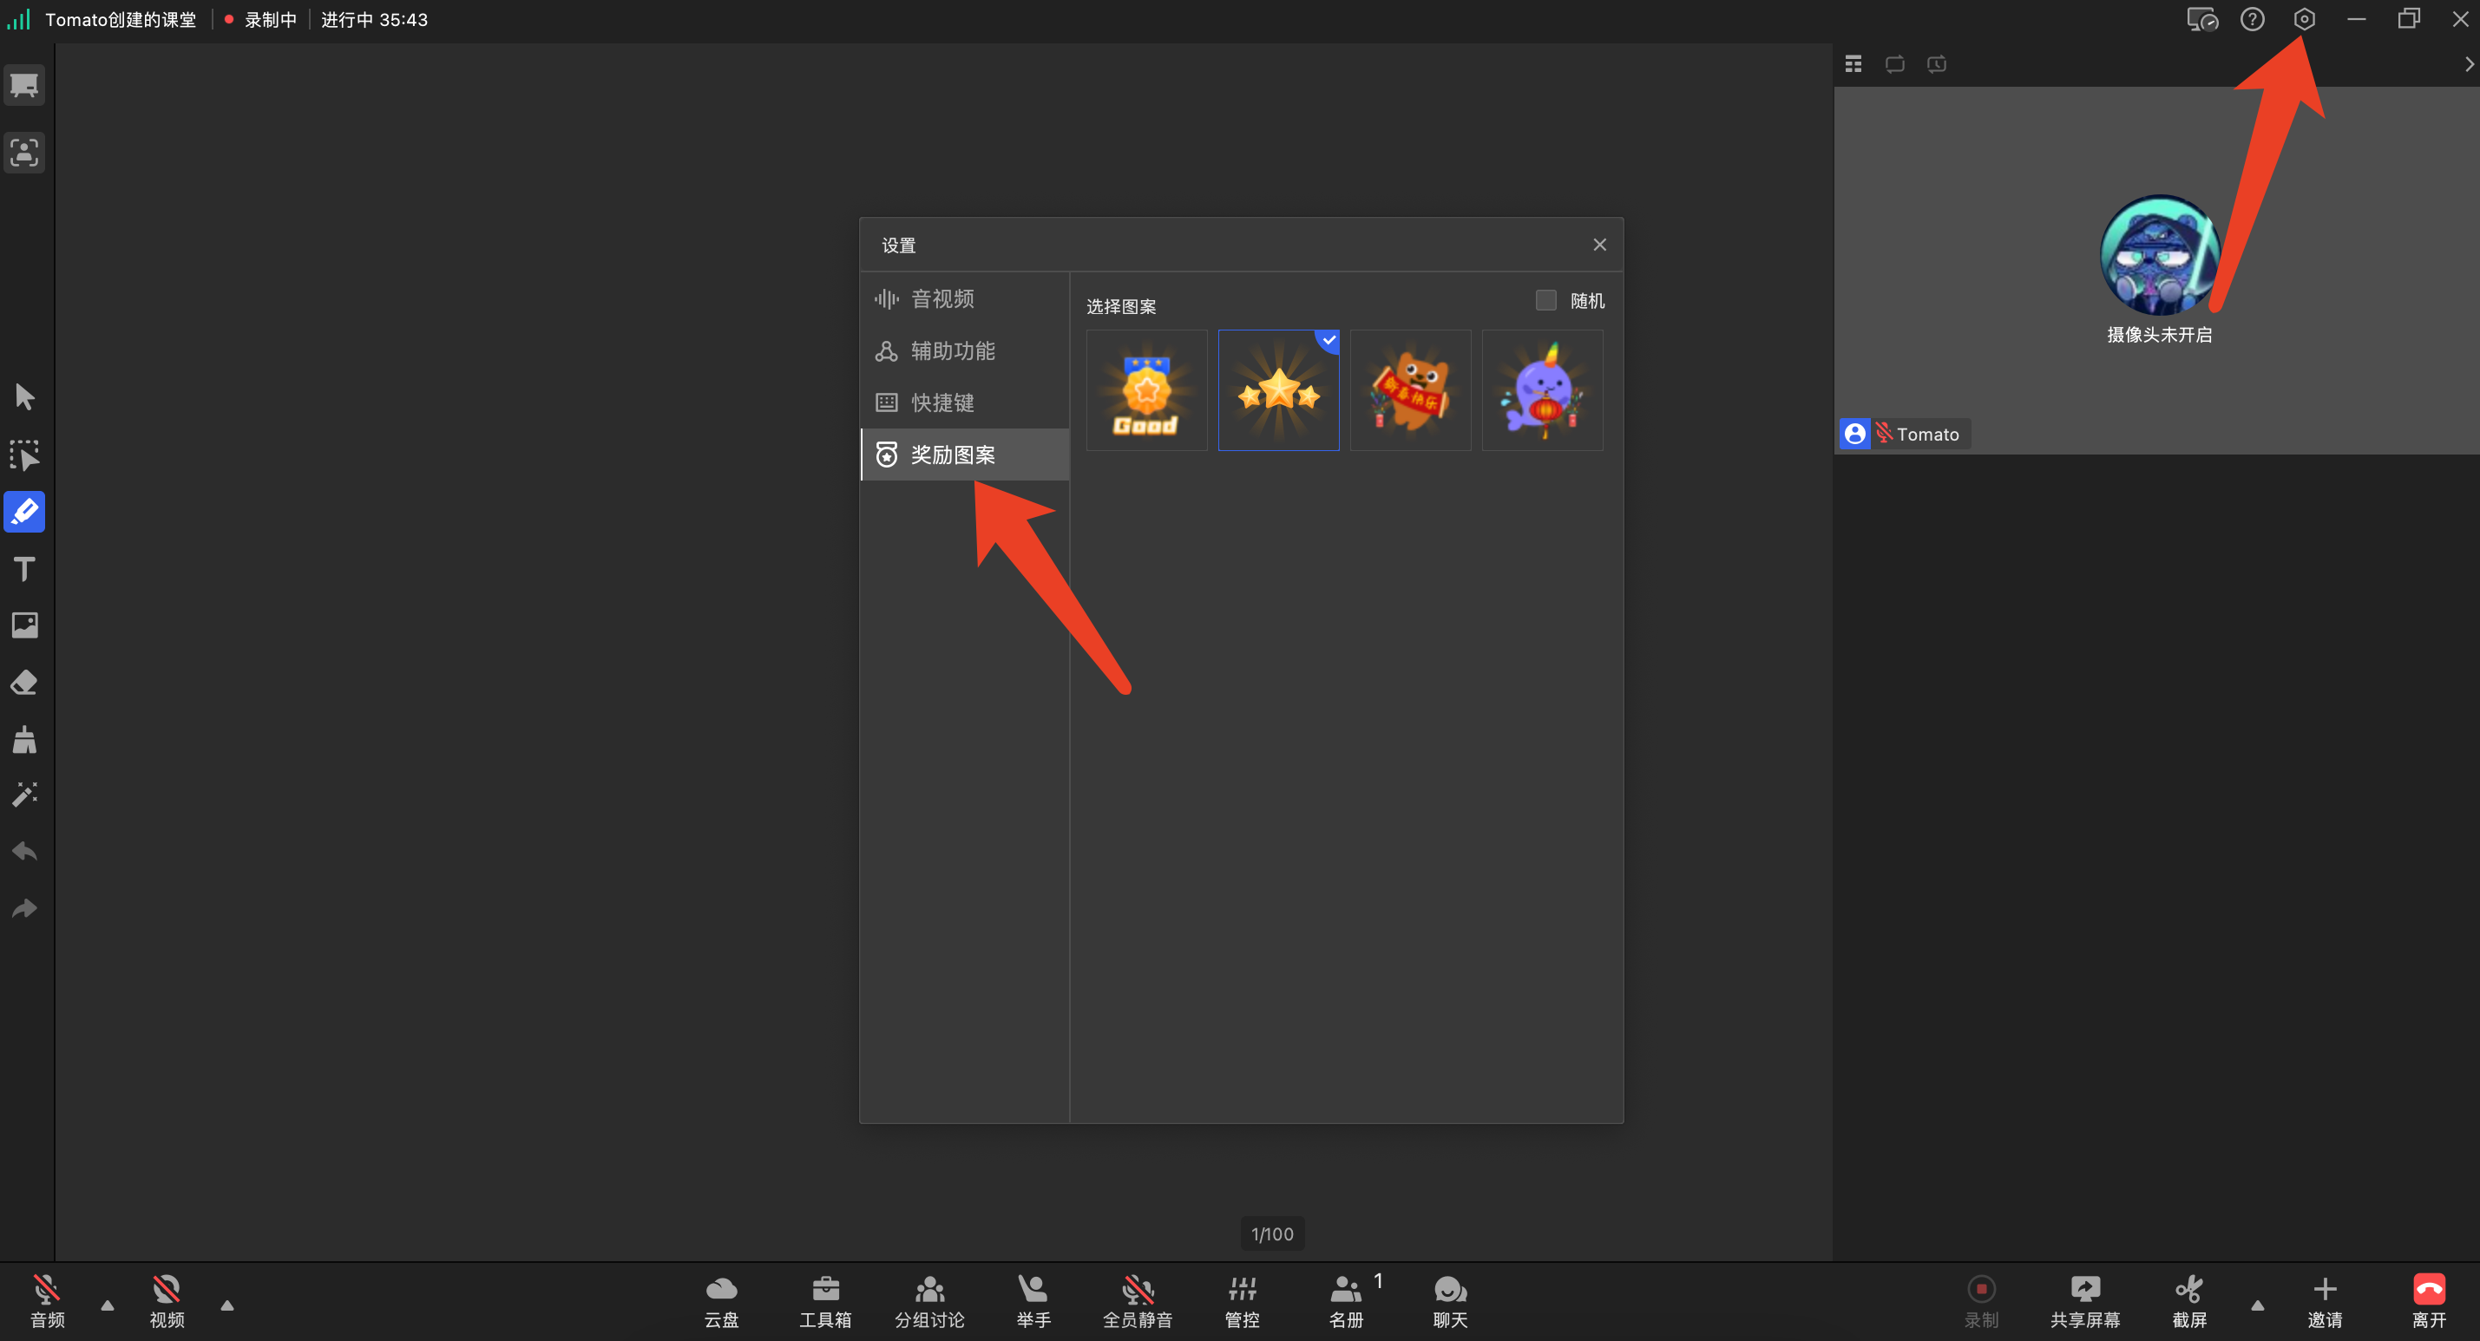Open the 管控 control panel
Screen dimensions: 2480x1341
[x=1242, y=1300]
